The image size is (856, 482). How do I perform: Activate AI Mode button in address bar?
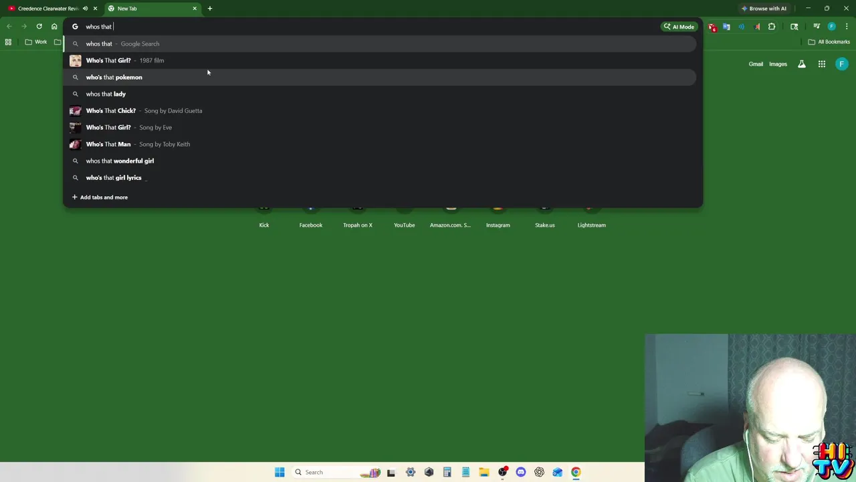click(679, 27)
